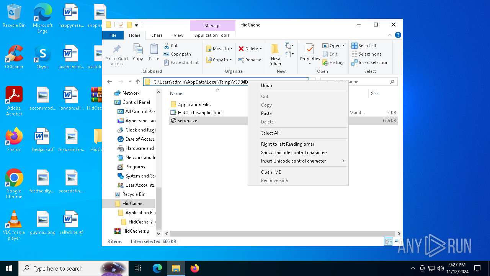
Task: Click Select none in ribbon
Action: click(366, 54)
